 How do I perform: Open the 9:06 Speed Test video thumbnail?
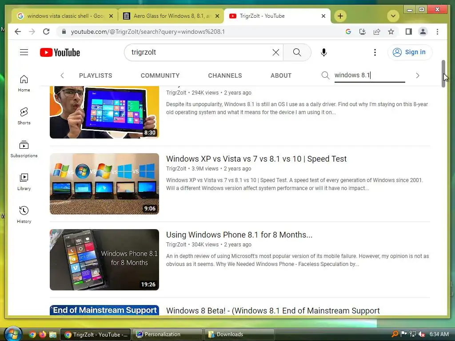[104, 184]
